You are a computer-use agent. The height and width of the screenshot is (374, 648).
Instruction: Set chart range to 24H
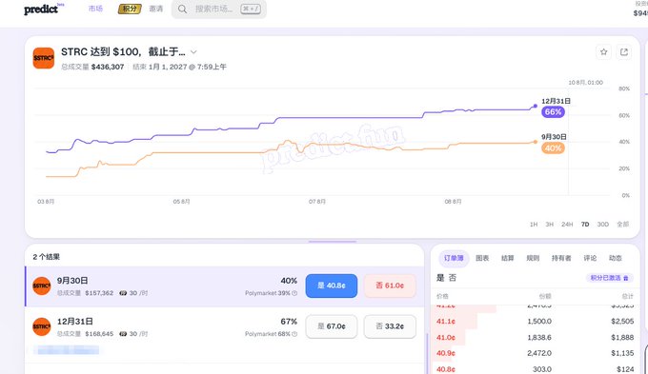coord(567,225)
